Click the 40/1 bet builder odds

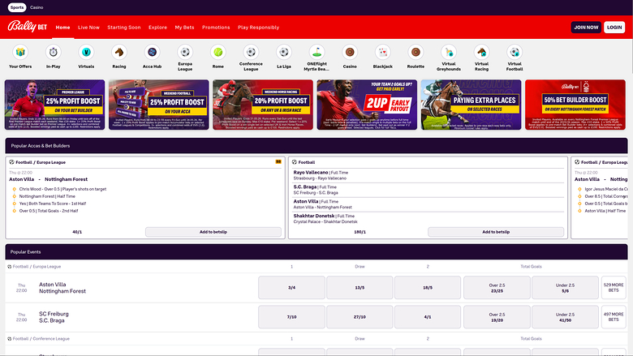(x=77, y=232)
